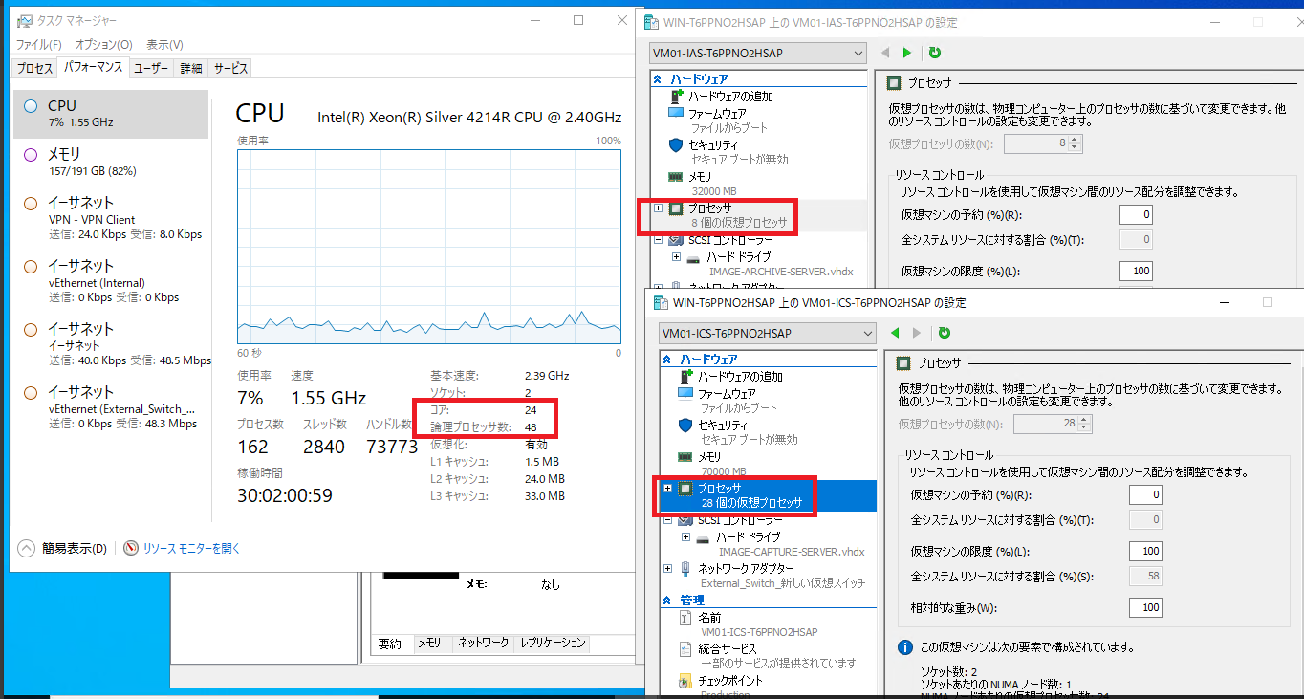Expand ネットワーク アダプター in VM01-ICS settings
Screen dimensions: 1304x699
coord(667,568)
